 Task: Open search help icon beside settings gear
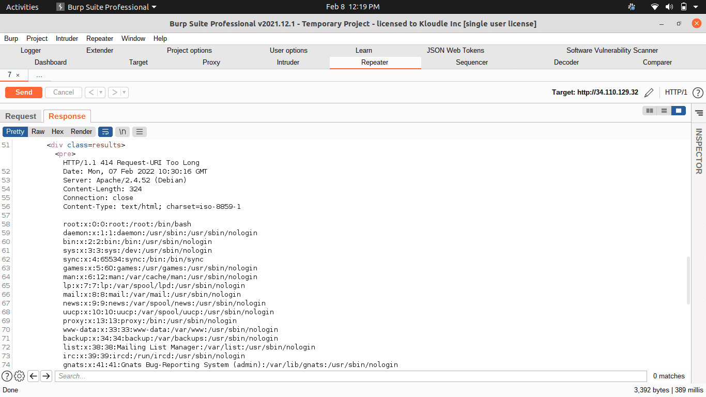(x=7, y=376)
